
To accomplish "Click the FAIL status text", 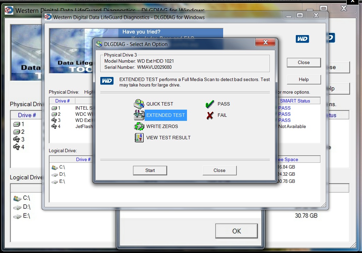I will 222,115.
